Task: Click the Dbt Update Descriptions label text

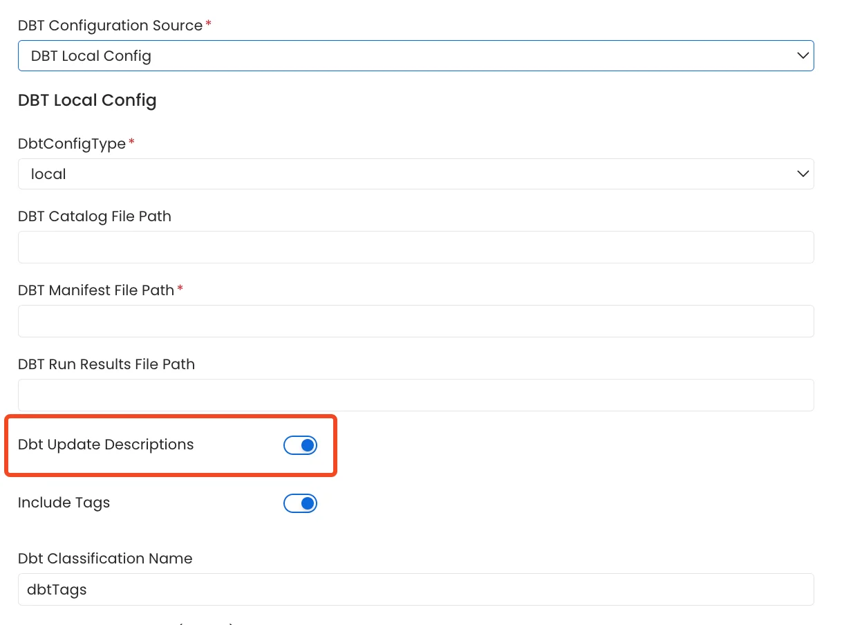Action: (106, 445)
